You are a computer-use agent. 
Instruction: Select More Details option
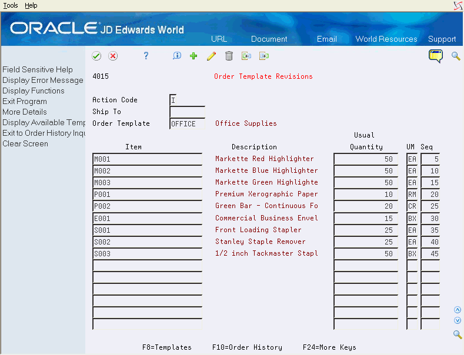click(25, 112)
